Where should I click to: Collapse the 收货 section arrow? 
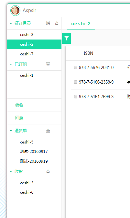pos(11,171)
